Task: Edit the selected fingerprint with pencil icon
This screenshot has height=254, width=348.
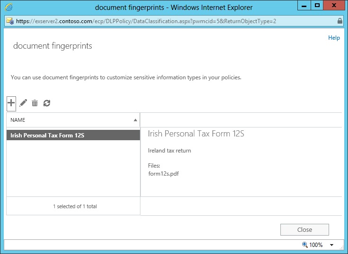Action: click(23, 103)
